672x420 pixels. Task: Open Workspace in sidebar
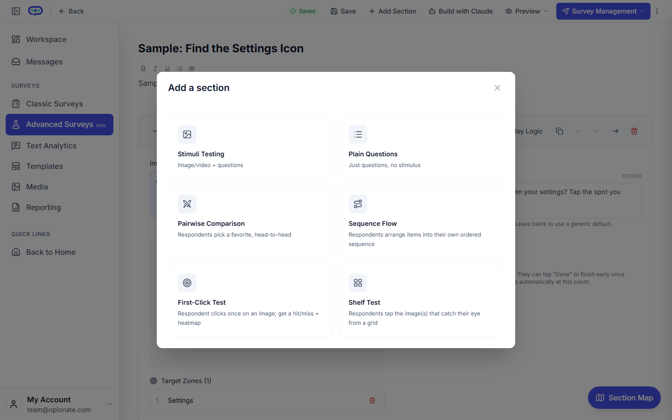coord(59,39)
